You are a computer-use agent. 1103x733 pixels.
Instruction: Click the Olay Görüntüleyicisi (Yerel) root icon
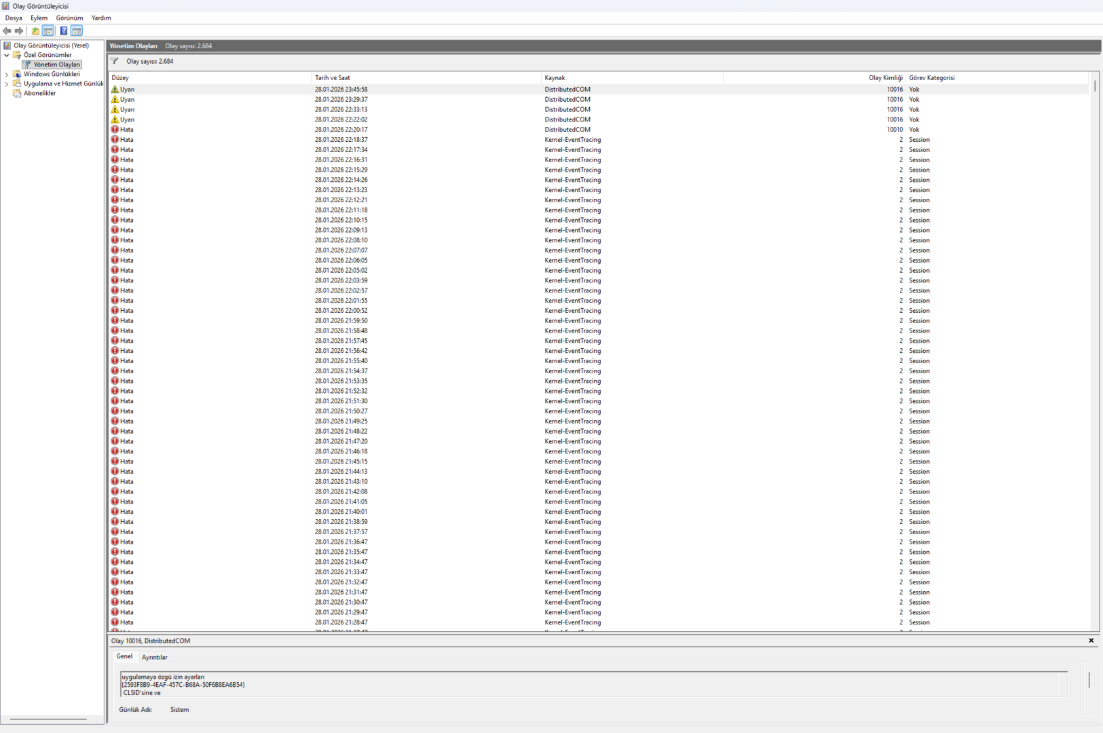coord(7,45)
